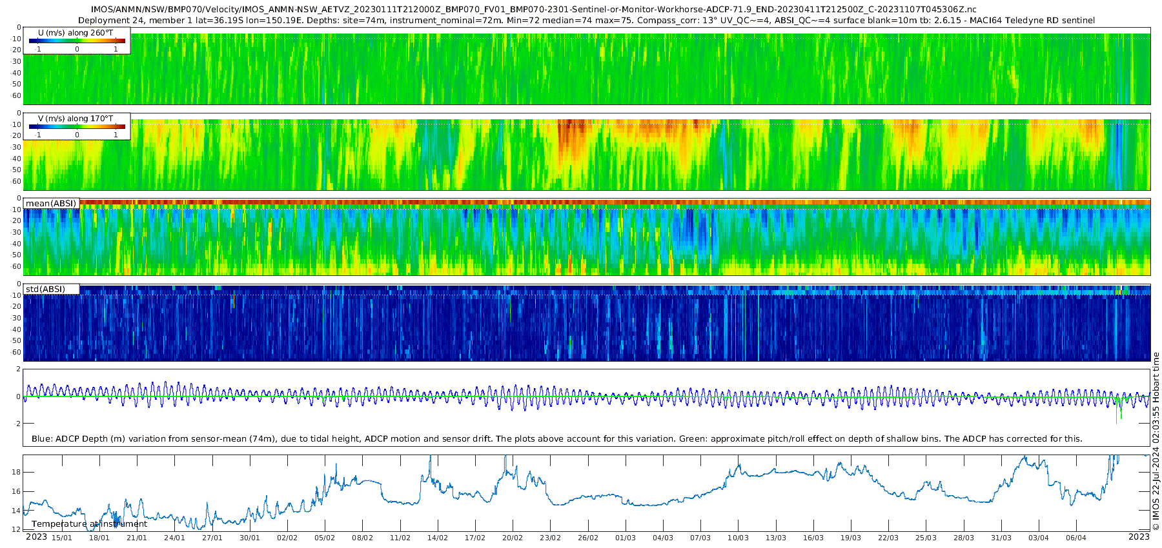Click the IMOS copyright timestamp text
This screenshot has height=548, width=1162.
click(x=1156, y=441)
